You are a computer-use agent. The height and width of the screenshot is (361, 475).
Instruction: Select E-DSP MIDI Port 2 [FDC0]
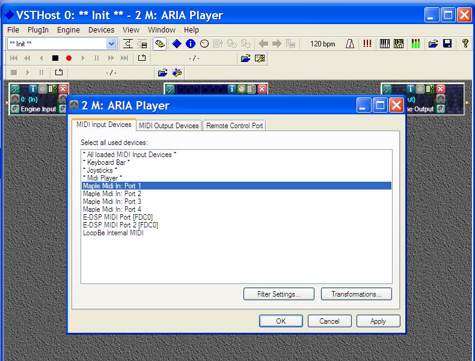coord(236,225)
